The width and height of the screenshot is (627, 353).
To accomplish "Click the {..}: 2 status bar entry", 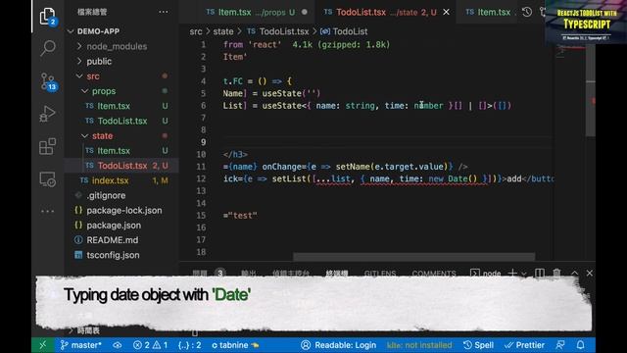I will pos(189,345).
